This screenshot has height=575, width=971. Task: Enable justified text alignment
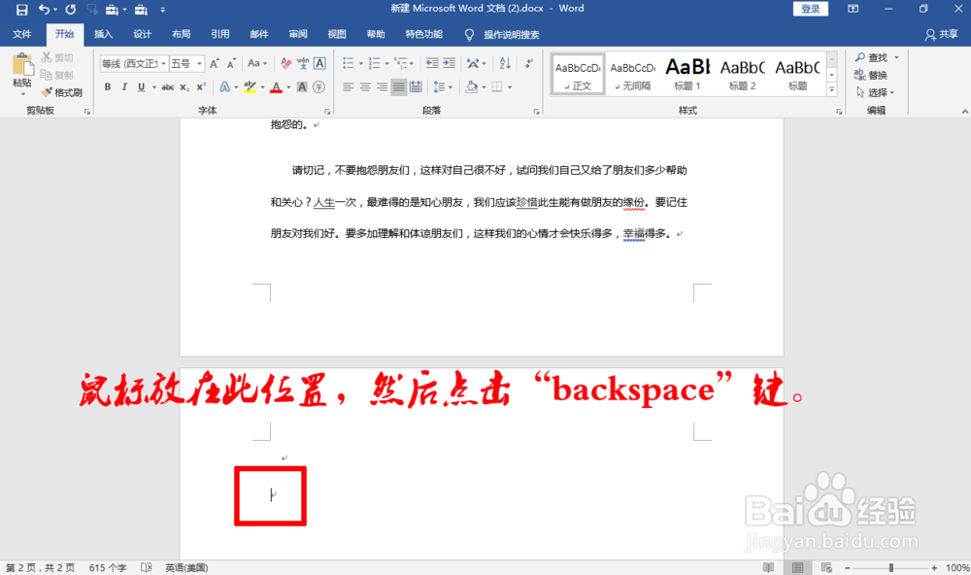click(x=397, y=86)
